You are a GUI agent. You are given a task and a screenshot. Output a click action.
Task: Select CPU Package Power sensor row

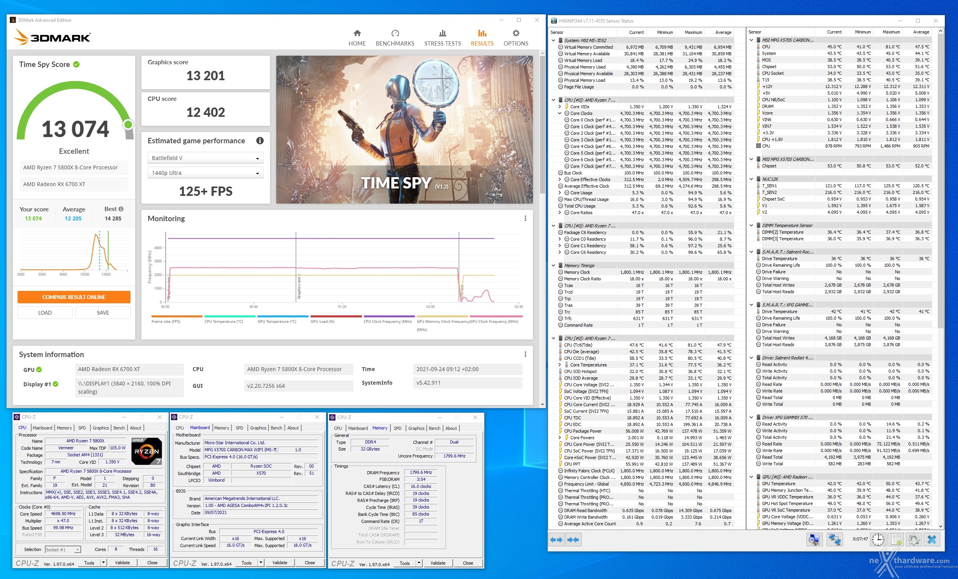pyautogui.click(x=646, y=431)
